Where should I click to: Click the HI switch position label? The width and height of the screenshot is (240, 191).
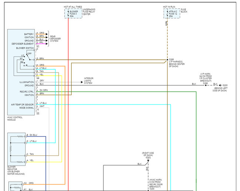[24, 66]
